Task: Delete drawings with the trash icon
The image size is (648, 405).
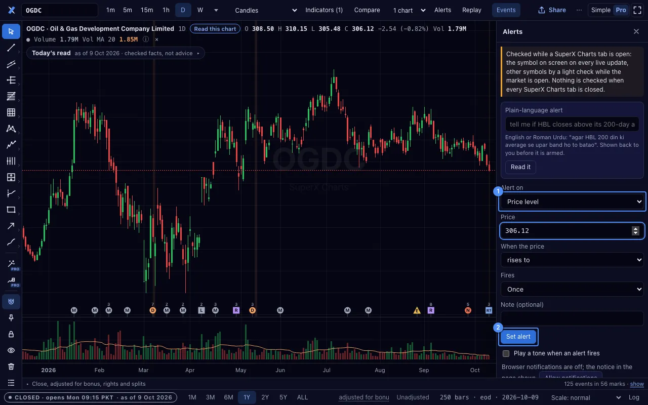Action: pos(11,367)
